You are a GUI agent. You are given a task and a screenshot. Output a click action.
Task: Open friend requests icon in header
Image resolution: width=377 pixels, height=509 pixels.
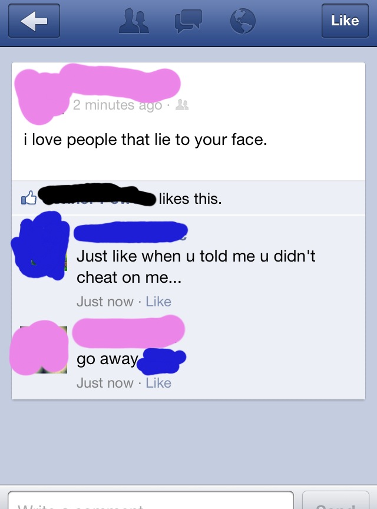(x=134, y=21)
